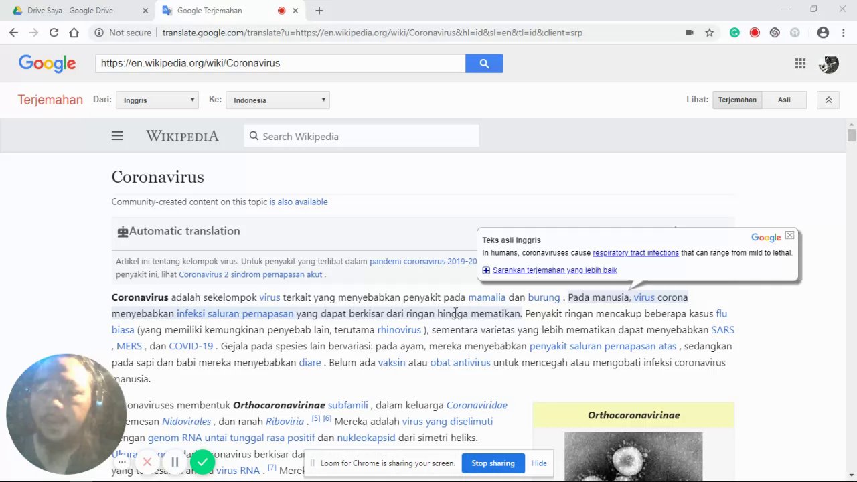Open the Google apps grid

800,63
